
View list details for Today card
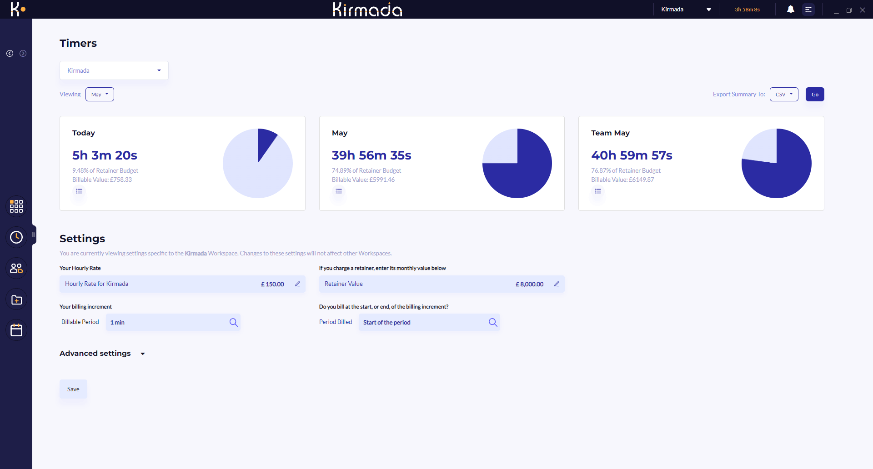[79, 191]
